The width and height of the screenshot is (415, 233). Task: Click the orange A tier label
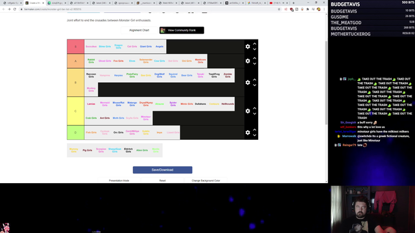(x=76, y=61)
